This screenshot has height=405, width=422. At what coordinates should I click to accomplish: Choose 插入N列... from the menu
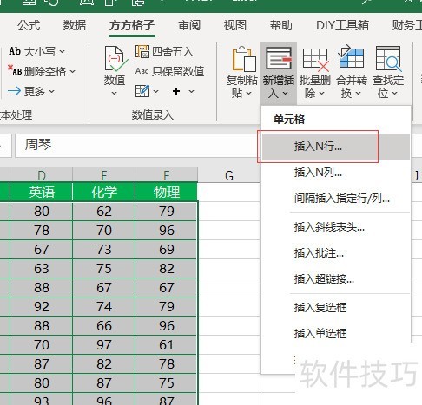(x=336, y=173)
